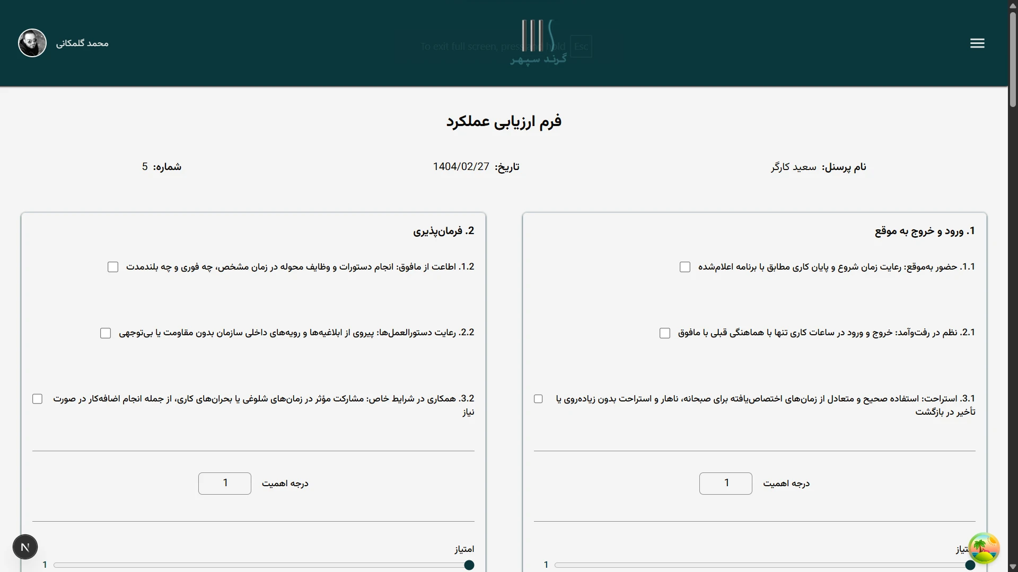
Task: Click the شماره: 5 field
Action: click(162, 167)
